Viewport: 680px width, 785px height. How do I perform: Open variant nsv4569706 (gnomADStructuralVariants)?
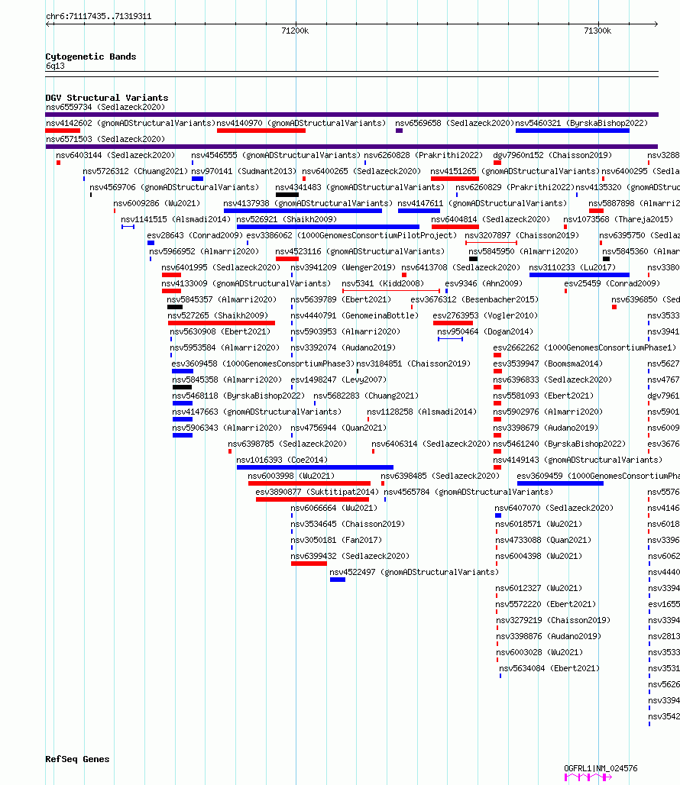tap(174, 187)
